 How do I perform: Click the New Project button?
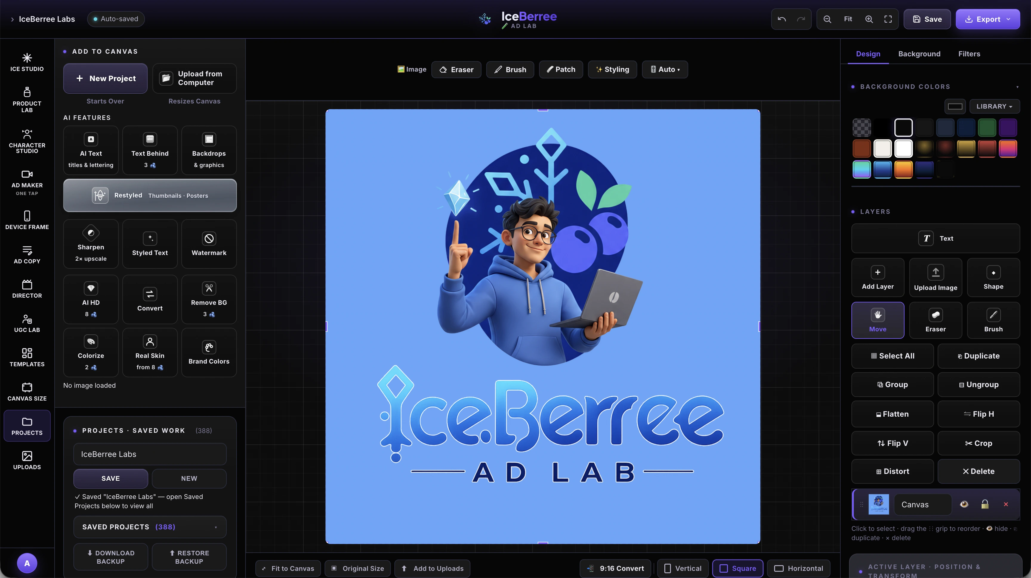(x=105, y=78)
